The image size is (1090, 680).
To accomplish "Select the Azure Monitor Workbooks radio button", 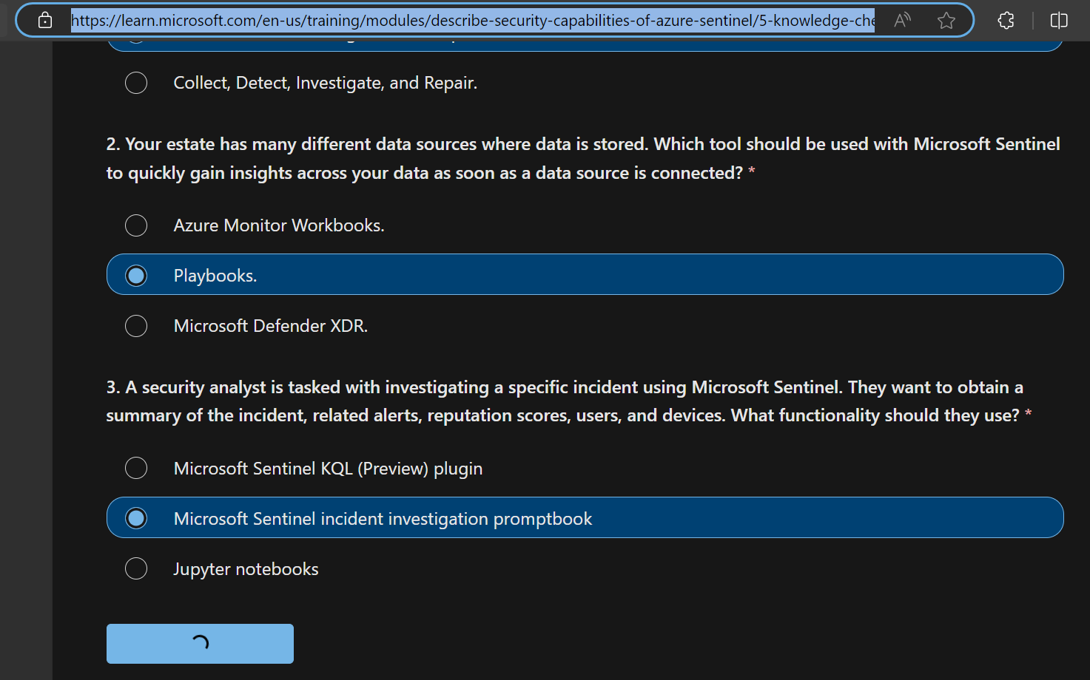I will 136,225.
